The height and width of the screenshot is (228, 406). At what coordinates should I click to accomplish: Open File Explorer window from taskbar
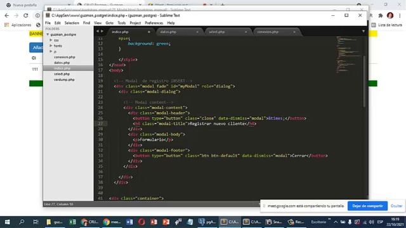(x=55, y=222)
